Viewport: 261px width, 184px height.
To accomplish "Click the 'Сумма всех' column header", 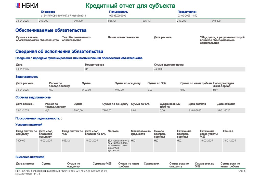I will 152,164.
